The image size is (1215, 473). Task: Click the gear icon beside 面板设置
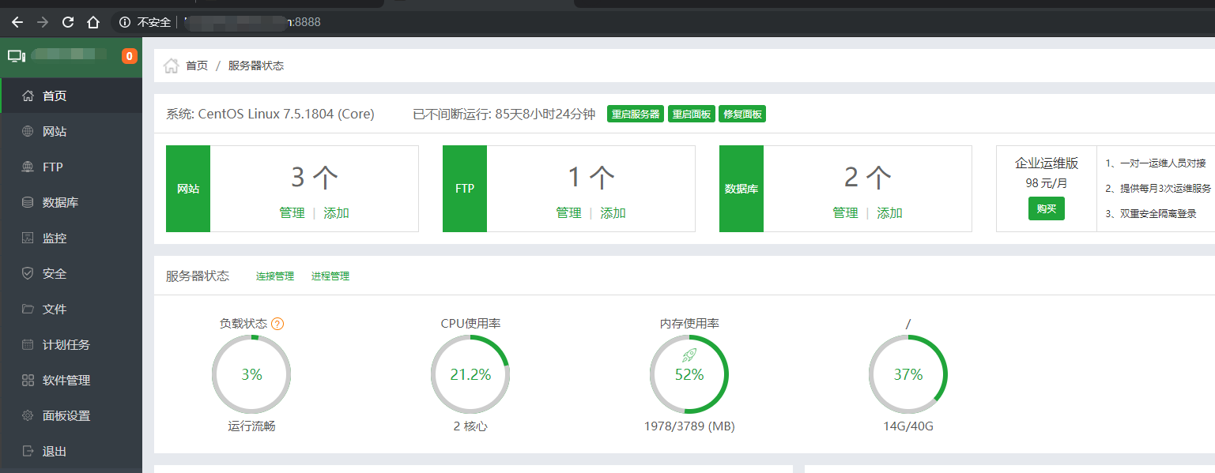(x=28, y=415)
